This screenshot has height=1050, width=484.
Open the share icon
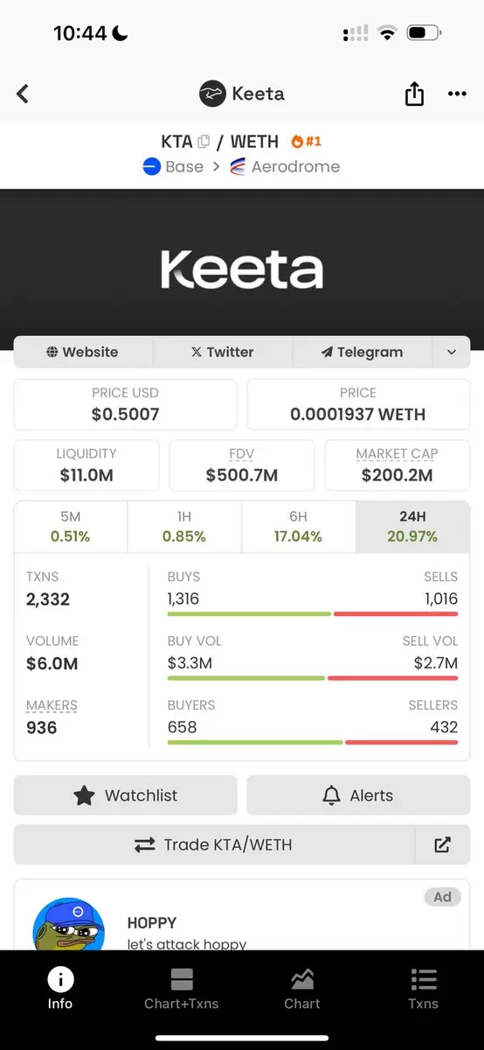[414, 94]
